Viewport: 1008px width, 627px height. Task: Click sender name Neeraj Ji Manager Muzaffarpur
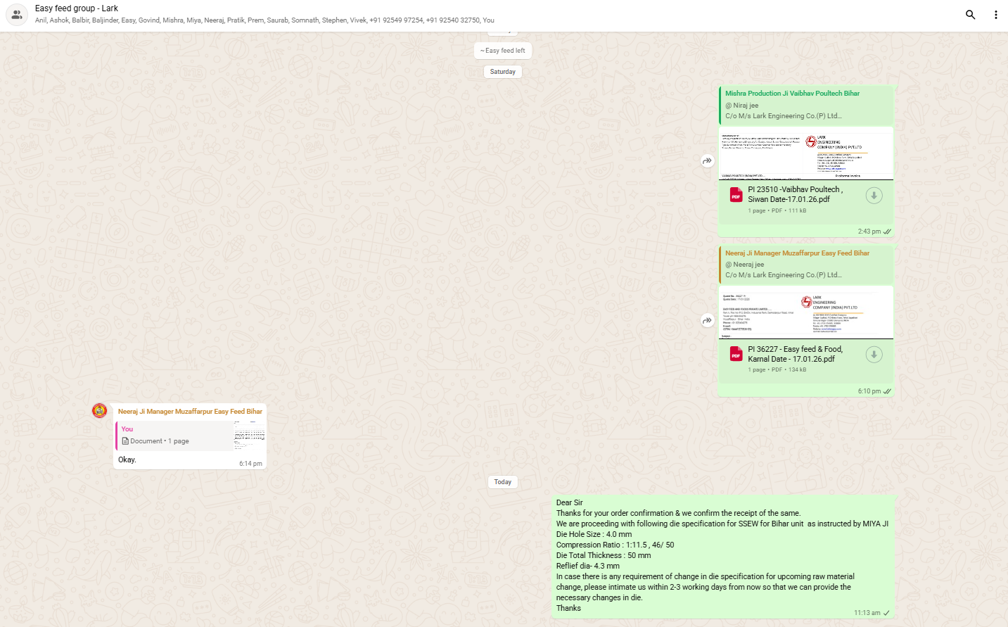tap(190, 412)
